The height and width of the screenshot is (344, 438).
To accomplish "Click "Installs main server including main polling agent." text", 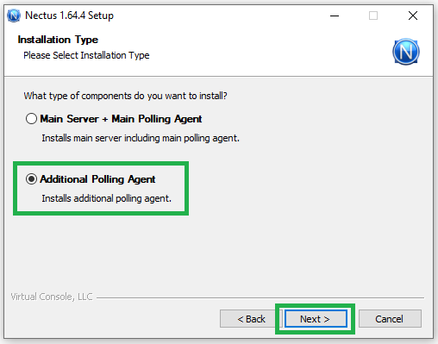I will (x=141, y=138).
